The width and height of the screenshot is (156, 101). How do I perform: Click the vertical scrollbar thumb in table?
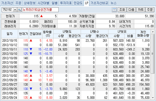coord(153,54)
